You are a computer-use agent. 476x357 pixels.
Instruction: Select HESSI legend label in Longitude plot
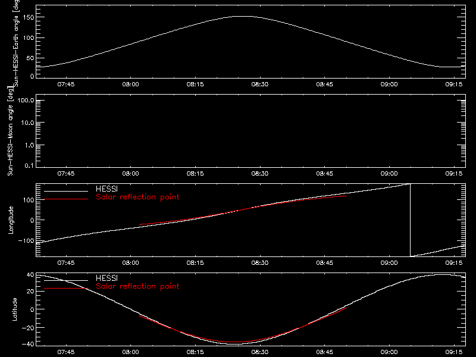point(107,189)
